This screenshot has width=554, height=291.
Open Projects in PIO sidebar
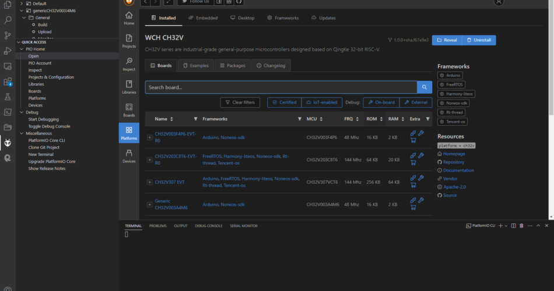tap(129, 41)
